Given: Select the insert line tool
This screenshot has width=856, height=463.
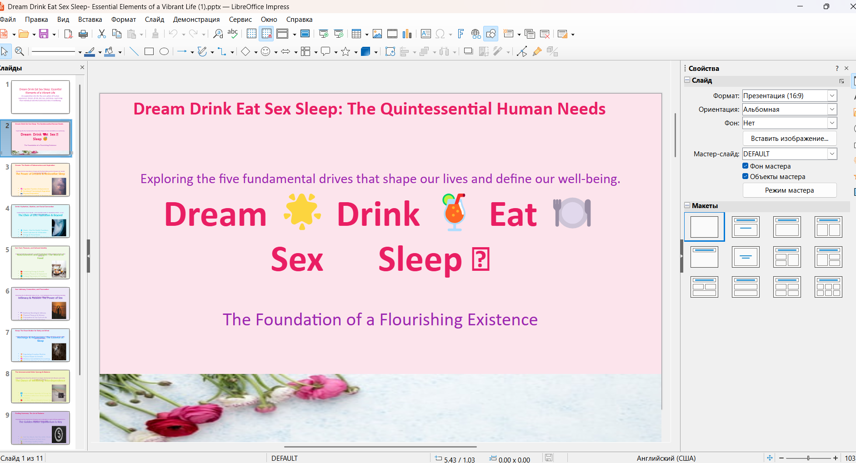Looking at the screenshot, I should tap(134, 51).
